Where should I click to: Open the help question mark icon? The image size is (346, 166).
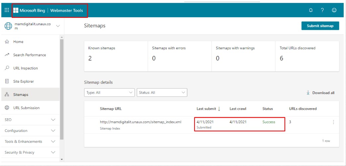point(322,10)
